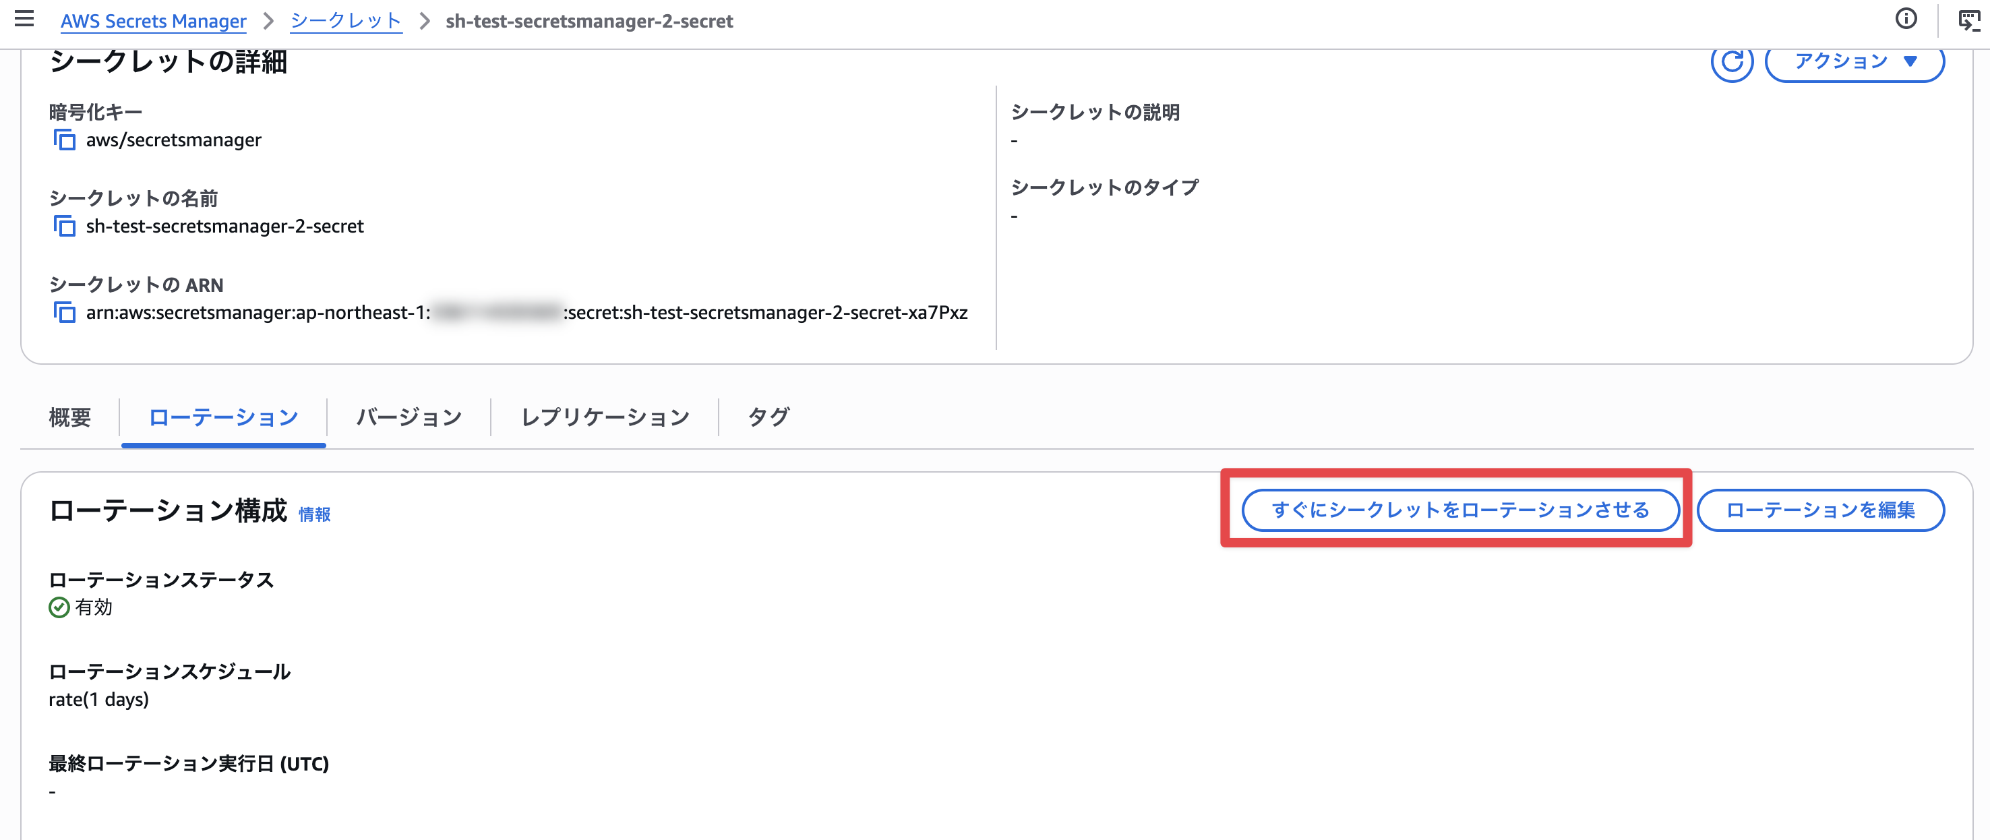
Task: Select the ローテーション tab
Action: [x=223, y=417]
